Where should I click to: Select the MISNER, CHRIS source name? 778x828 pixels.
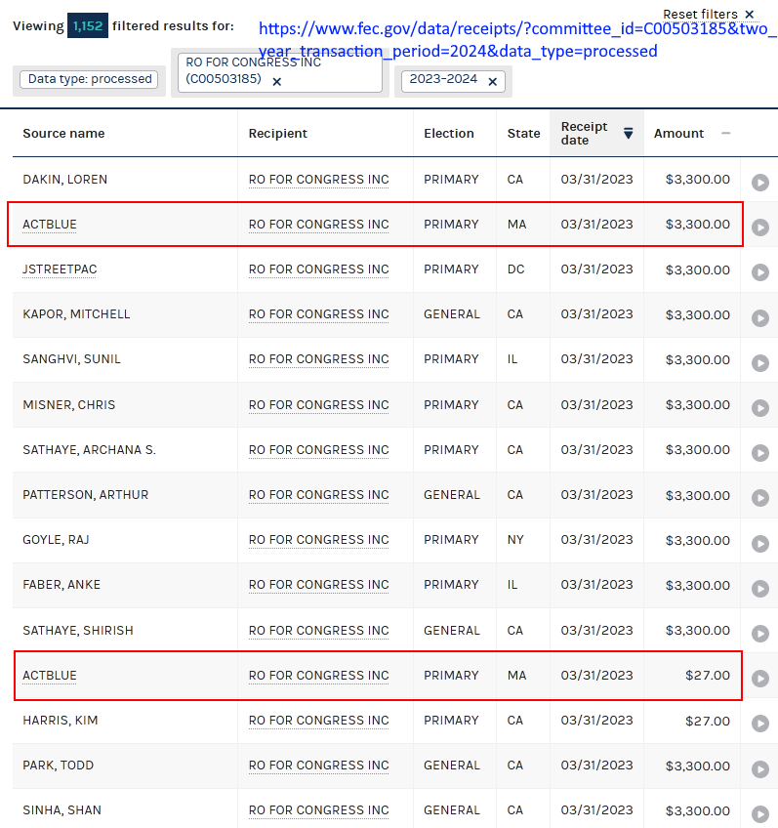[x=68, y=405]
